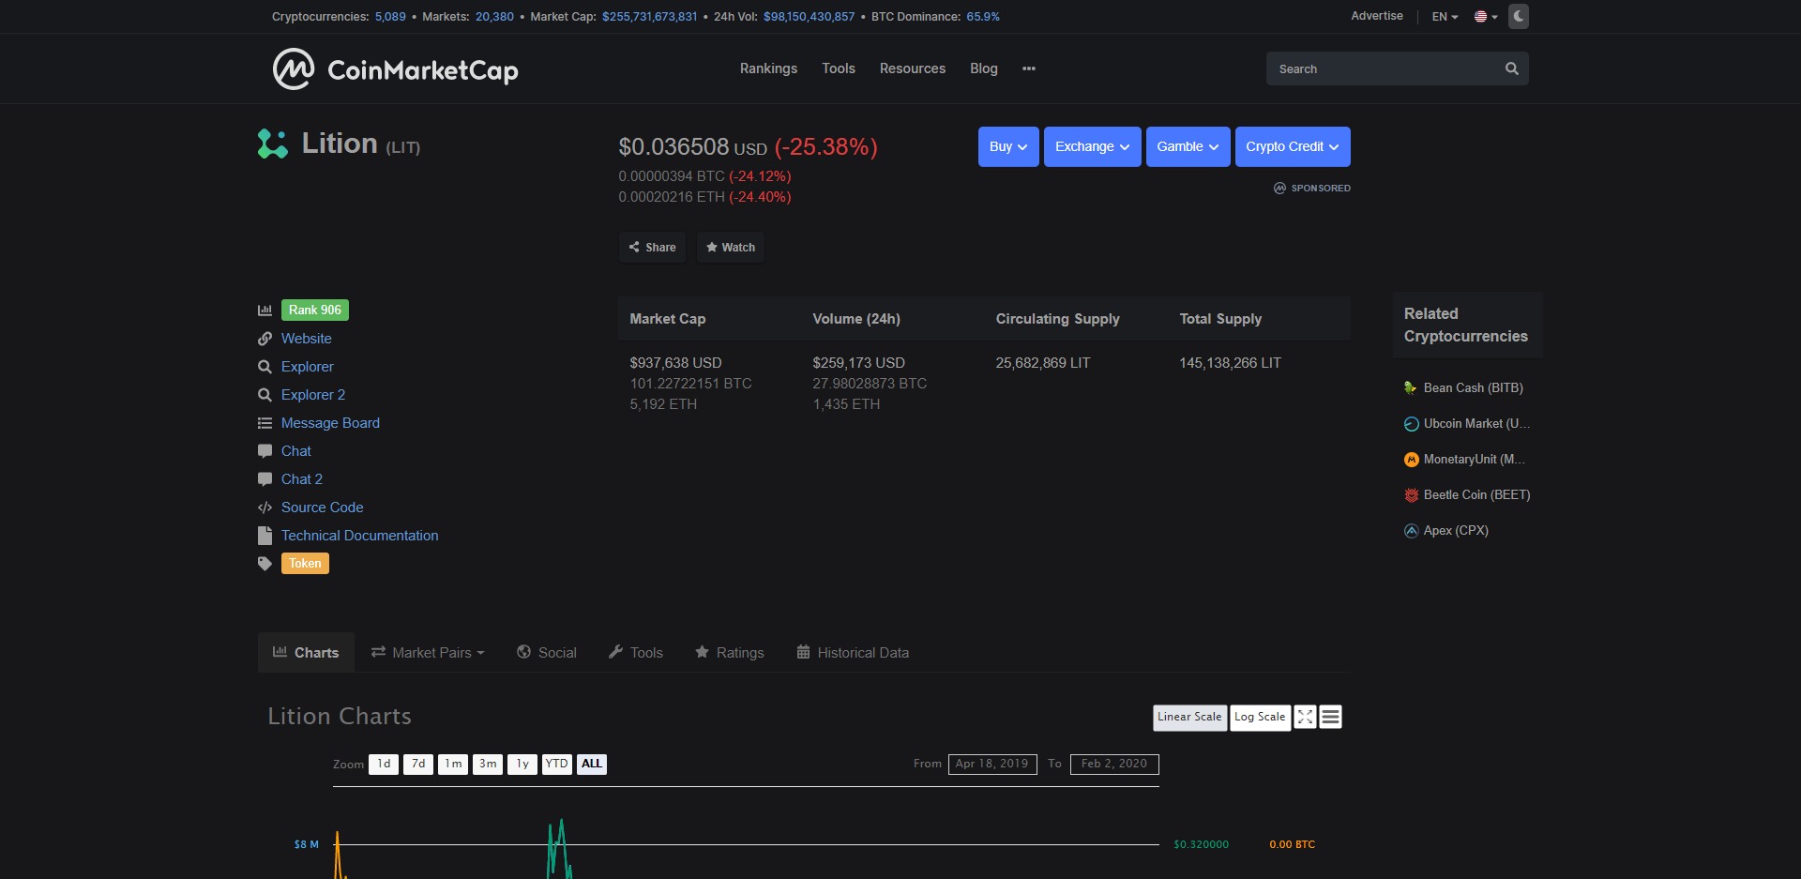The image size is (1801, 879).
Task: Click the Watch star button
Action: (x=731, y=248)
